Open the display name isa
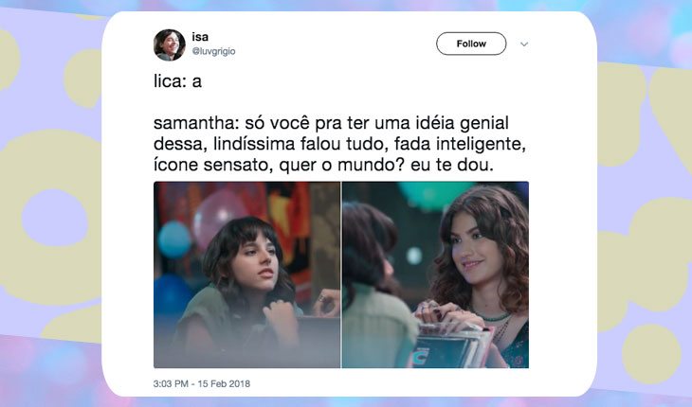692x407 pixels. [200, 37]
